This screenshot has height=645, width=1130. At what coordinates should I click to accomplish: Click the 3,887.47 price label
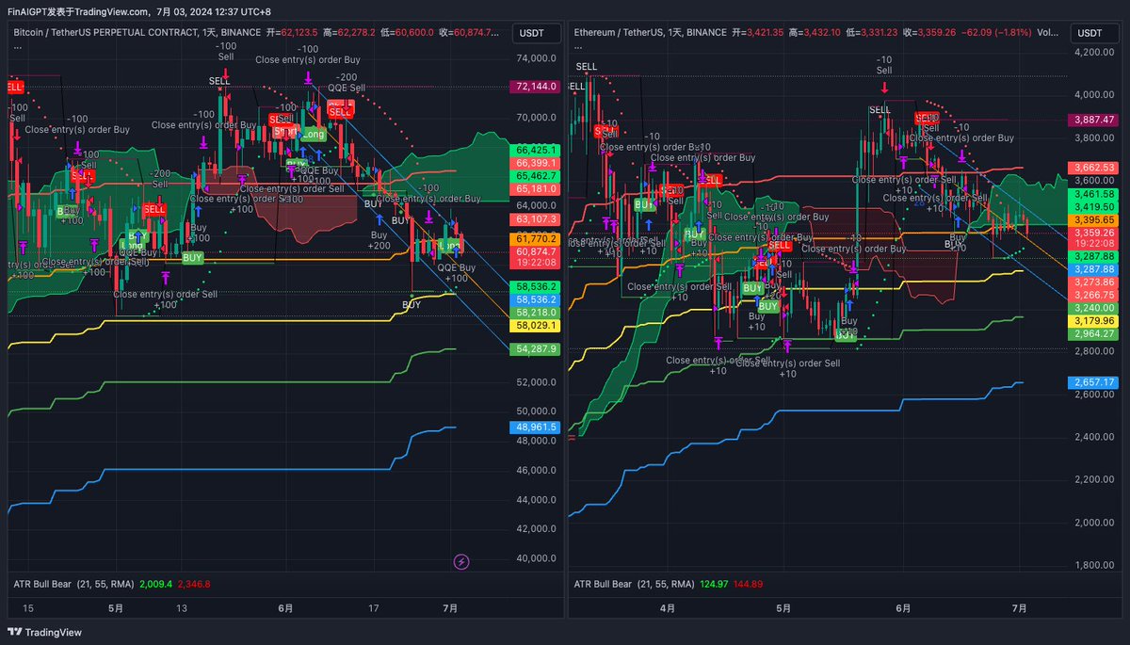[x=1092, y=121]
